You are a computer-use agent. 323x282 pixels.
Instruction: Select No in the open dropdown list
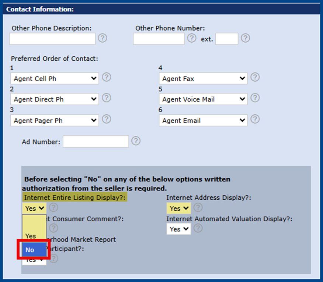pos(34,250)
